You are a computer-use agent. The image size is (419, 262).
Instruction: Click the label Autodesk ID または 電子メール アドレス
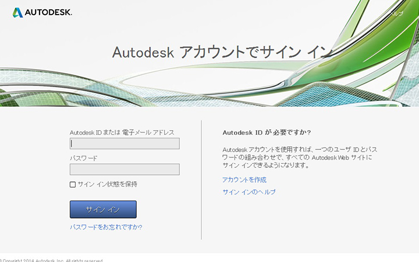122,132
